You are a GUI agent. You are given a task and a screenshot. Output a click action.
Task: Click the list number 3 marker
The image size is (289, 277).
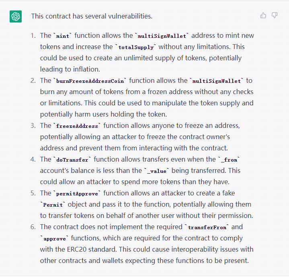point(33,126)
